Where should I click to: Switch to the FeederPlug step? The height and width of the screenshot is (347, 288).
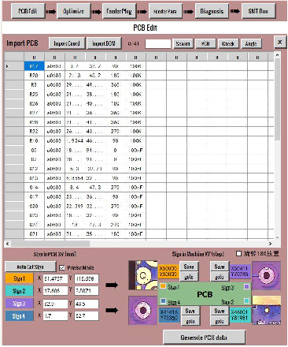(x=119, y=11)
